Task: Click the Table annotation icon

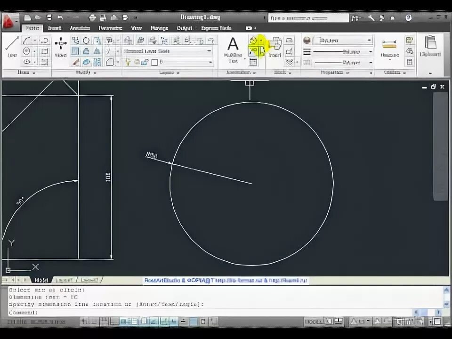Action: (253, 62)
